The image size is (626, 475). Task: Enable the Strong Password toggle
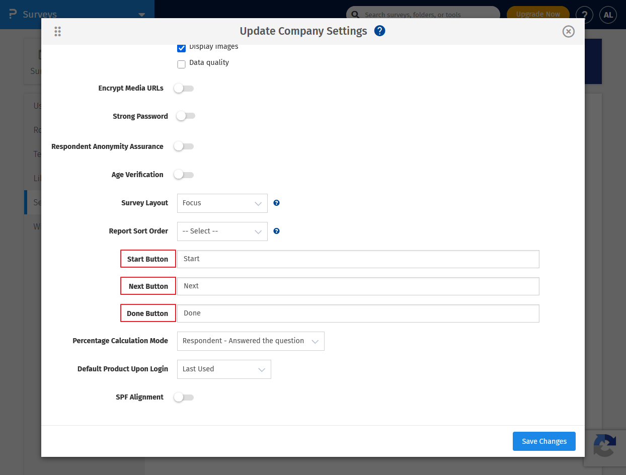pos(185,116)
